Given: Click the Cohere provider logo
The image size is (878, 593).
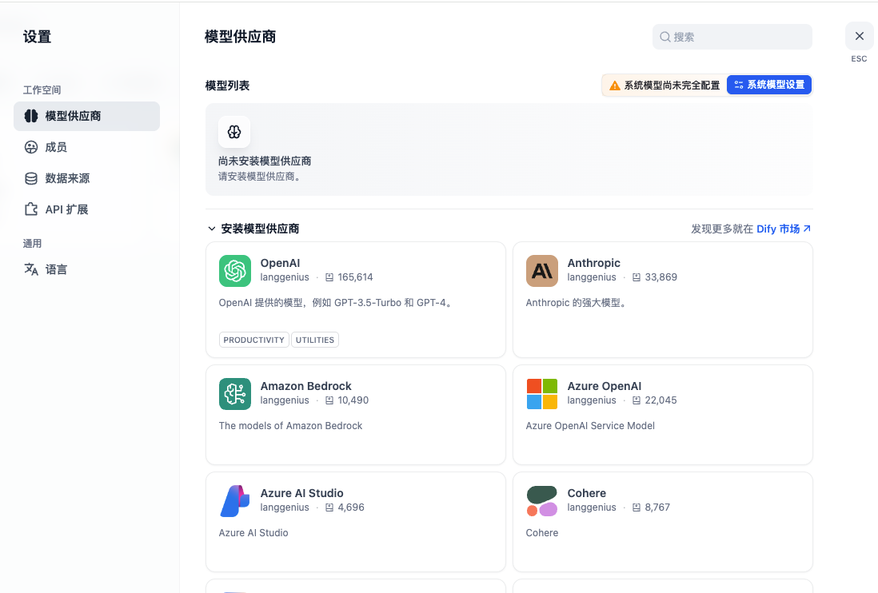Looking at the screenshot, I should pyautogui.click(x=542, y=501).
